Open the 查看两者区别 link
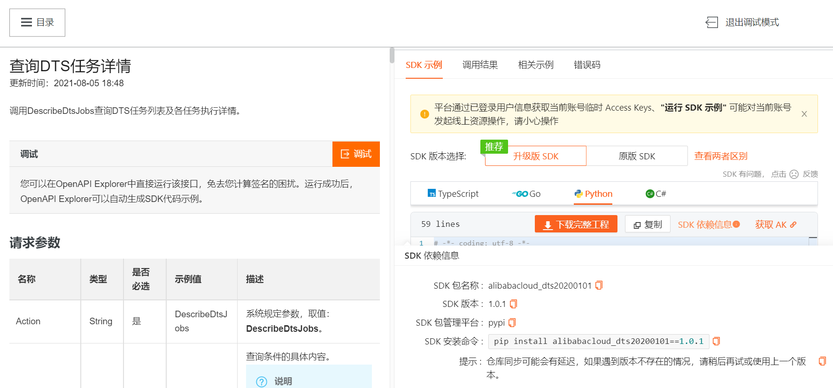The image size is (833, 388). [x=721, y=156]
